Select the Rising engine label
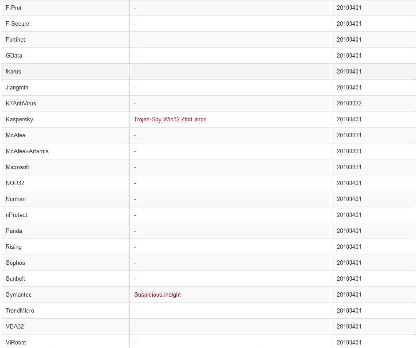The height and width of the screenshot is (348, 416). pos(14,247)
